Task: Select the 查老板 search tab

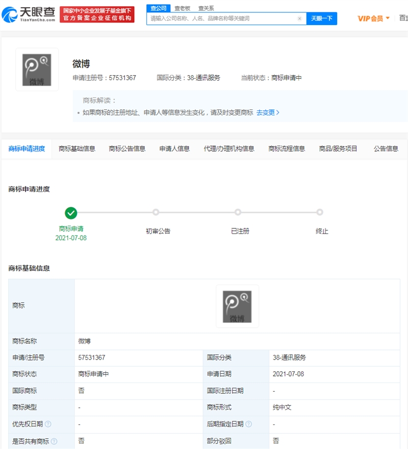Action: [x=182, y=8]
